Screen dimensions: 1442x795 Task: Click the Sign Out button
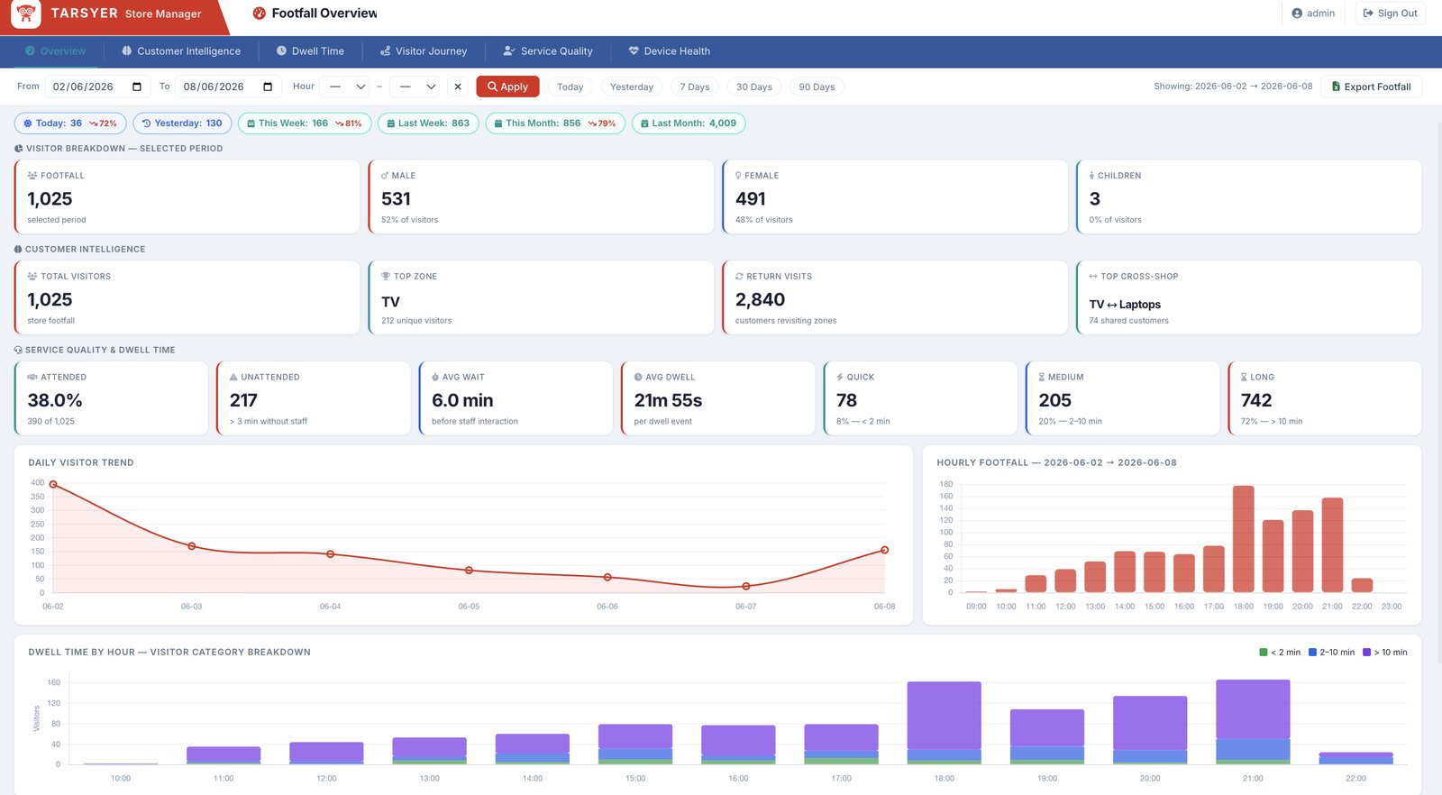click(x=1390, y=14)
